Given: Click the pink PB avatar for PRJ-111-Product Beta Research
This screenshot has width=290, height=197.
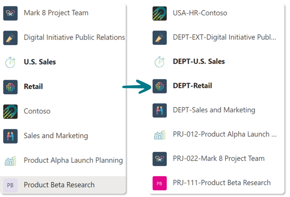Looking at the screenshot, I should (x=160, y=183).
